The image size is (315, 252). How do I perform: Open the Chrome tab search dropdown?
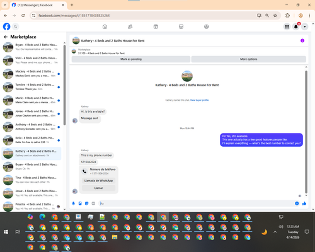5,5
